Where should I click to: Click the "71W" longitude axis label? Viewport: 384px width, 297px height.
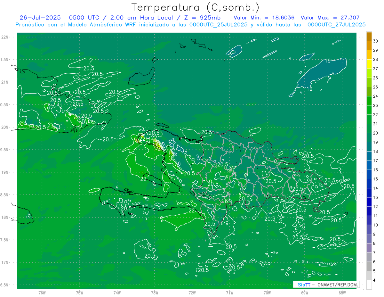[x=229, y=293]
